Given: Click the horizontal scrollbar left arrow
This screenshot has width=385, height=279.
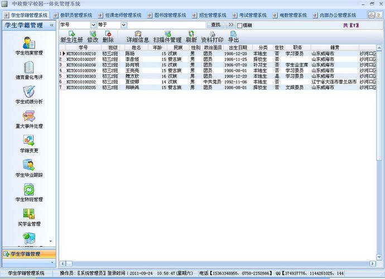Looking at the screenshot, I should point(62,264).
